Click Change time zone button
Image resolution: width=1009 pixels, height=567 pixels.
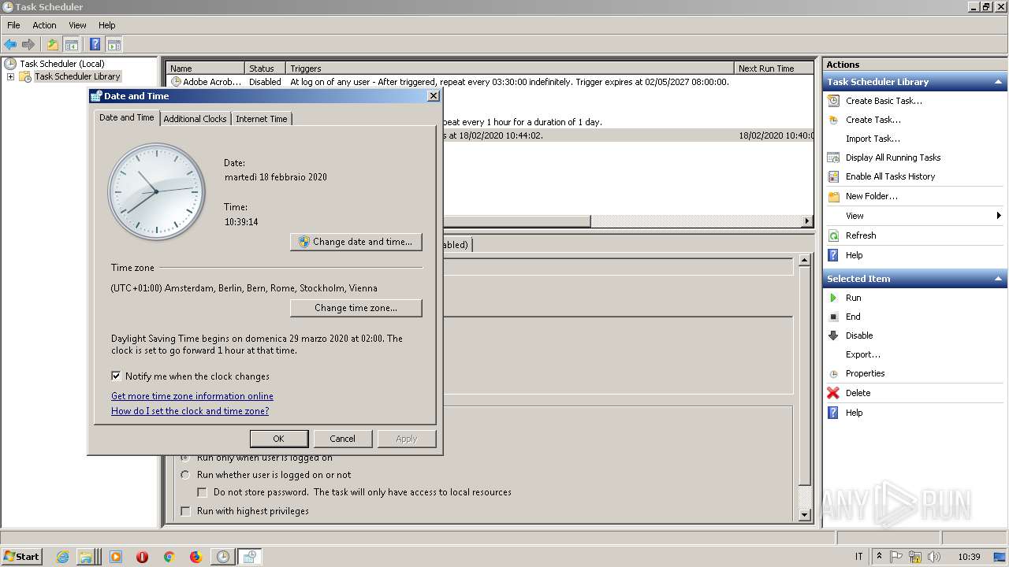coord(356,308)
